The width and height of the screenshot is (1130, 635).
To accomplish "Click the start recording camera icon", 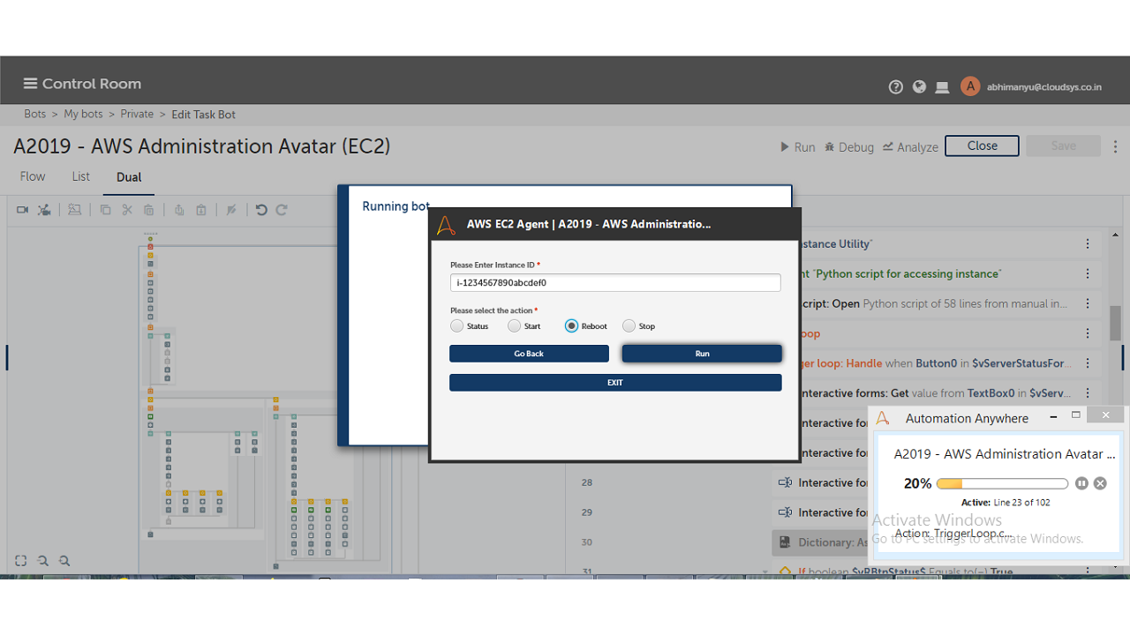I will coord(22,210).
